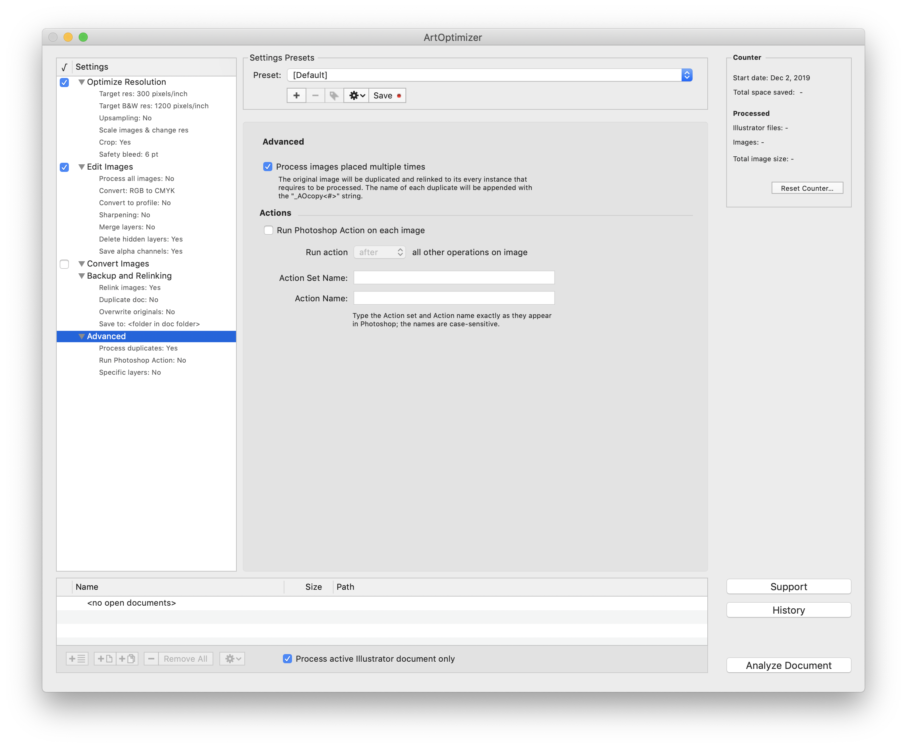Select 'Sharpening: No' row
Image resolution: width=907 pixels, height=748 pixels.
[146, 215]
